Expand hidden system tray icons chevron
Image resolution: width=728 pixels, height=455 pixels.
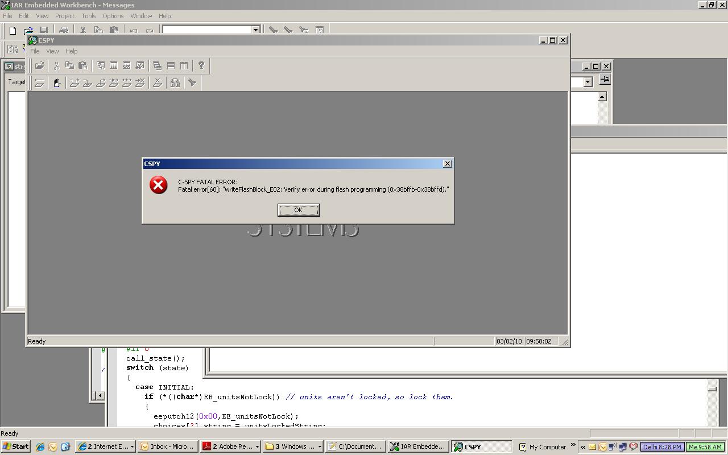pos(582,447)
